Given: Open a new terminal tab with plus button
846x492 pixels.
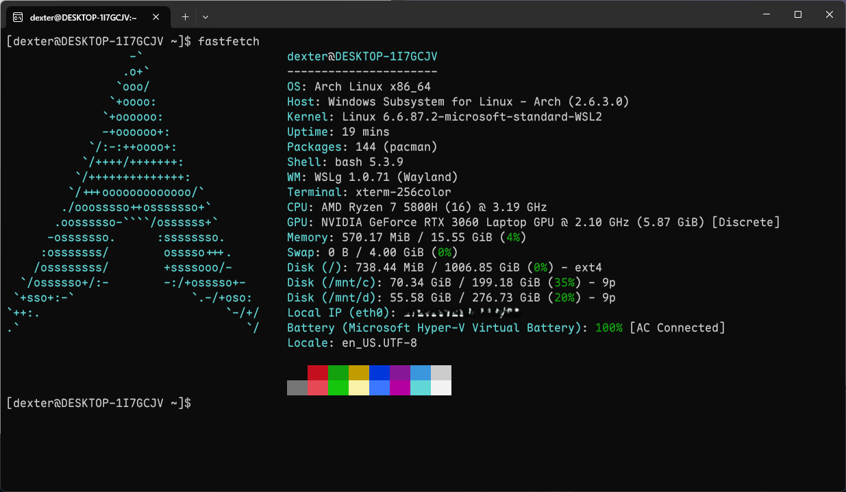Looking at the screenshot, I should [185, 16].
